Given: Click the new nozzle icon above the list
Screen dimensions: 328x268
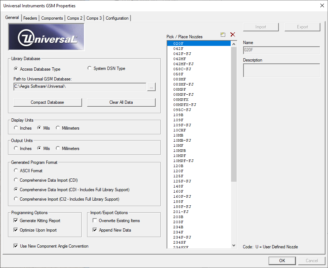Looking at the screenshot, I should click(223, 35).
